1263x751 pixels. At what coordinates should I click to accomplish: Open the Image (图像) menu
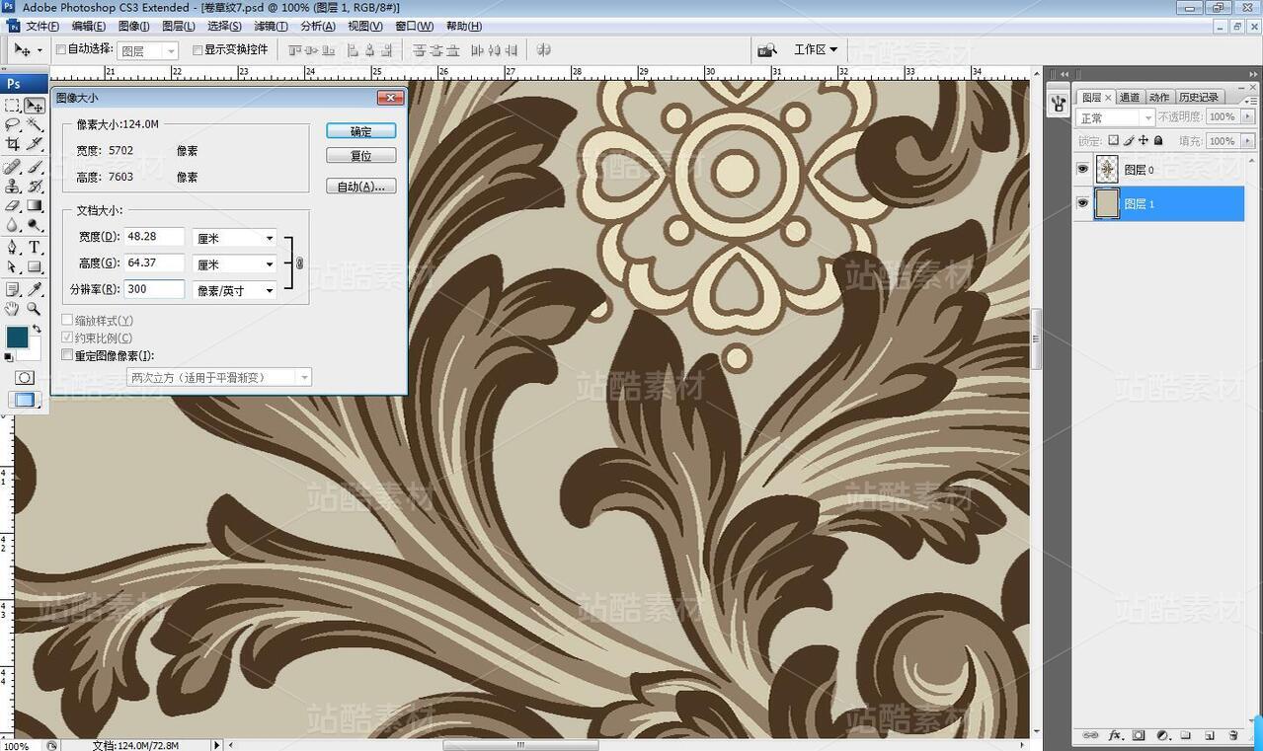tap(133, 27)
